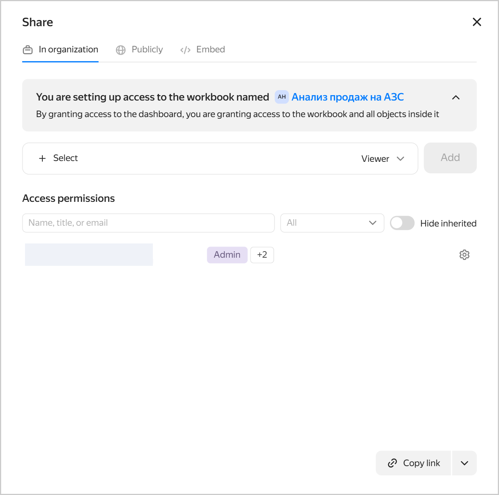Click the +2 additional roles badge
The image size is (499, 495).
coord(262,255)
